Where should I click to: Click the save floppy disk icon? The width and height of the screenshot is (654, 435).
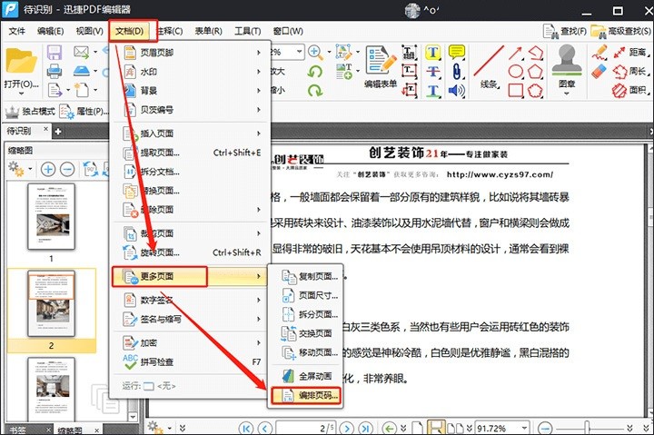click(x=54, y=52)
